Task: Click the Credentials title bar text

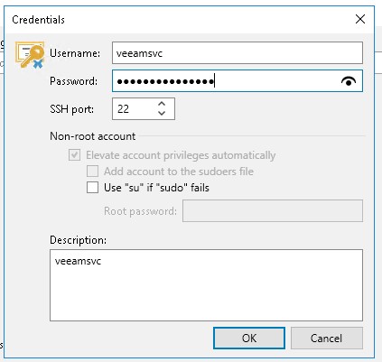Action: [x=38, y=20]
